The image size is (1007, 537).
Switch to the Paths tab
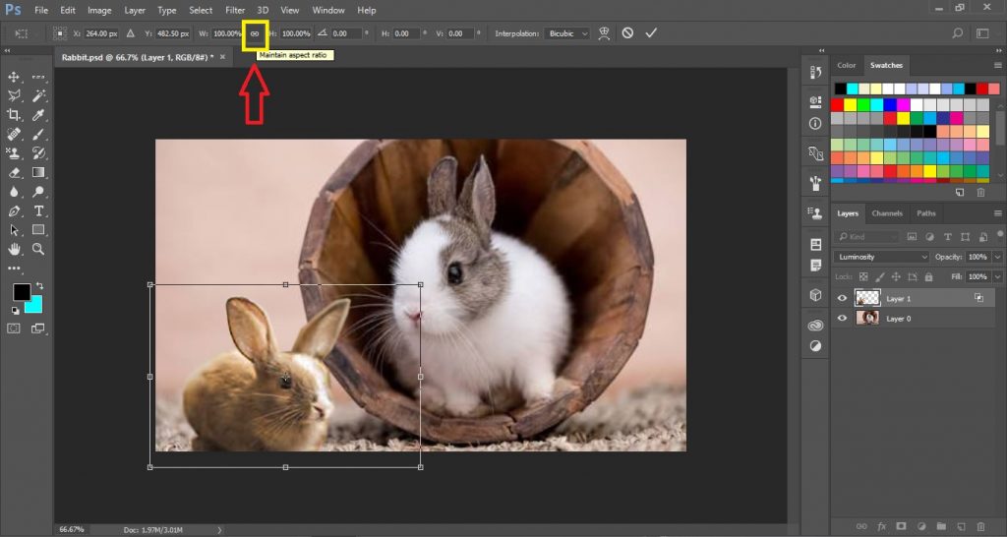tap(926, 213)
